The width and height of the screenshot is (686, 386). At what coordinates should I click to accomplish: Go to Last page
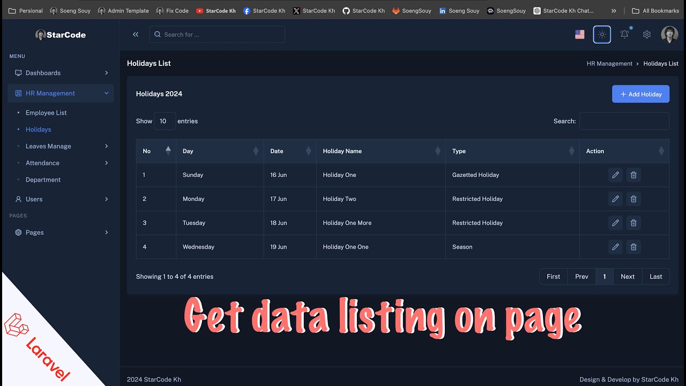[x=656, y=277]
